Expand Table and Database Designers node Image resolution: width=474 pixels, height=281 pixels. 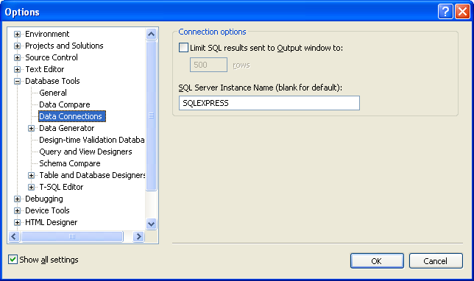(x=31, y=176)
